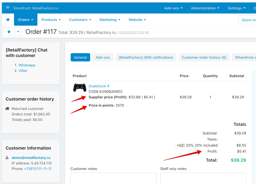Click the Supplier price $33.88 text
This screenshot has width=256, height=184.
tap(134, 97)
